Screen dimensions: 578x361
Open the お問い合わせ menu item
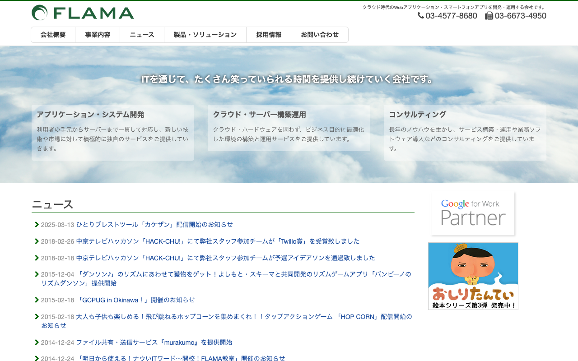click(320, 35)
